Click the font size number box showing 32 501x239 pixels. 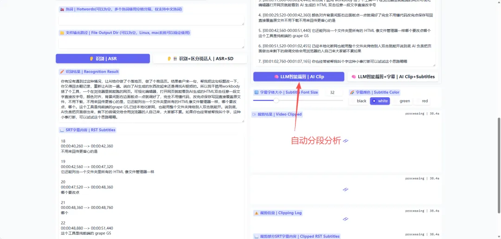pos(334,93)
